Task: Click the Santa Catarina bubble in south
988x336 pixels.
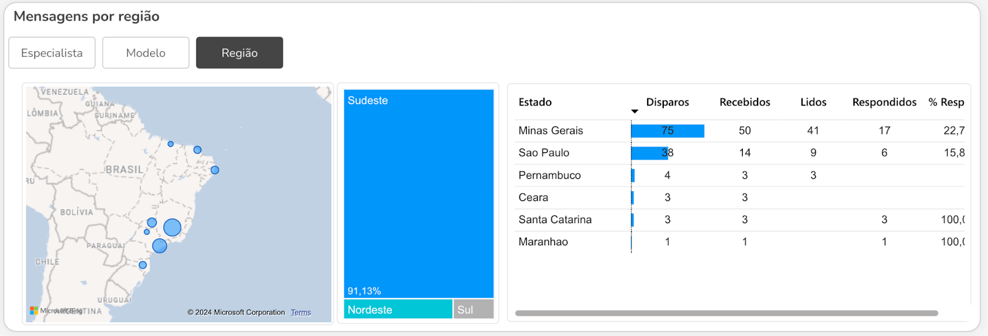Action: 143,265
